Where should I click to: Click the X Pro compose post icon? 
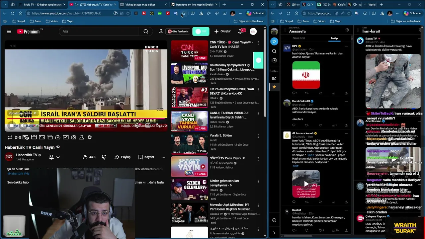[x=274, y=41]
